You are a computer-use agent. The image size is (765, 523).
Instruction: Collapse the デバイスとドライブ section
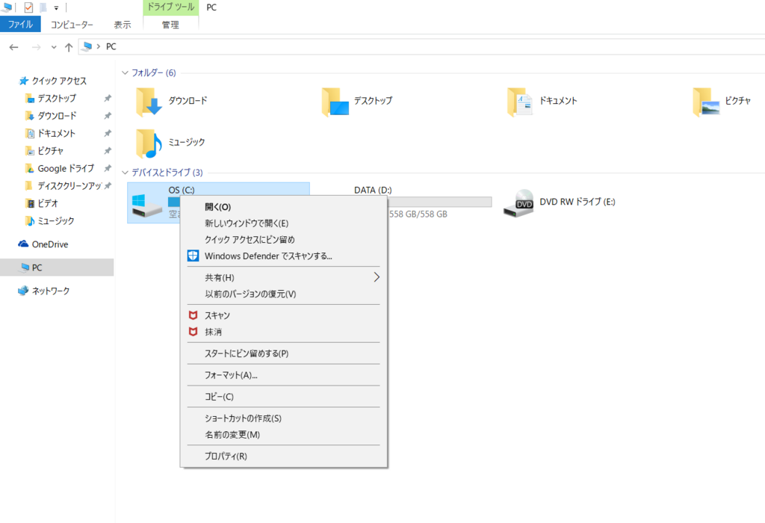coord(124,172)
